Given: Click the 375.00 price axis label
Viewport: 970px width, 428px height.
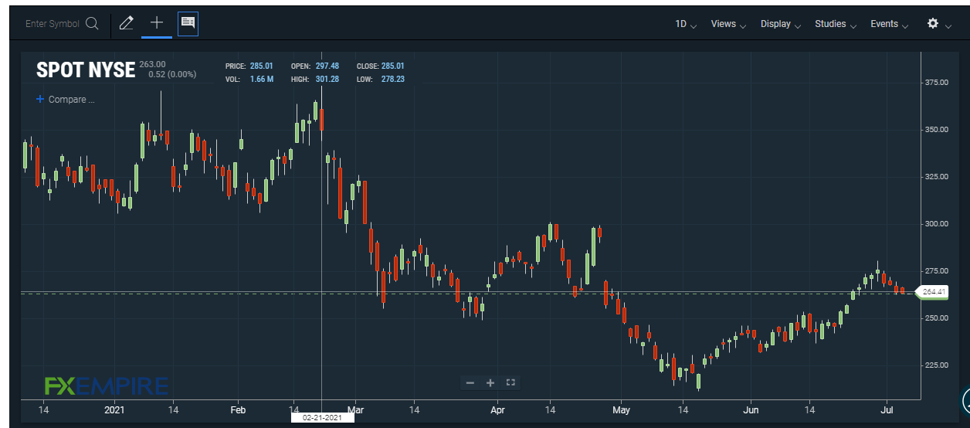Looking at the screenshot, I should tap(936, 82).
